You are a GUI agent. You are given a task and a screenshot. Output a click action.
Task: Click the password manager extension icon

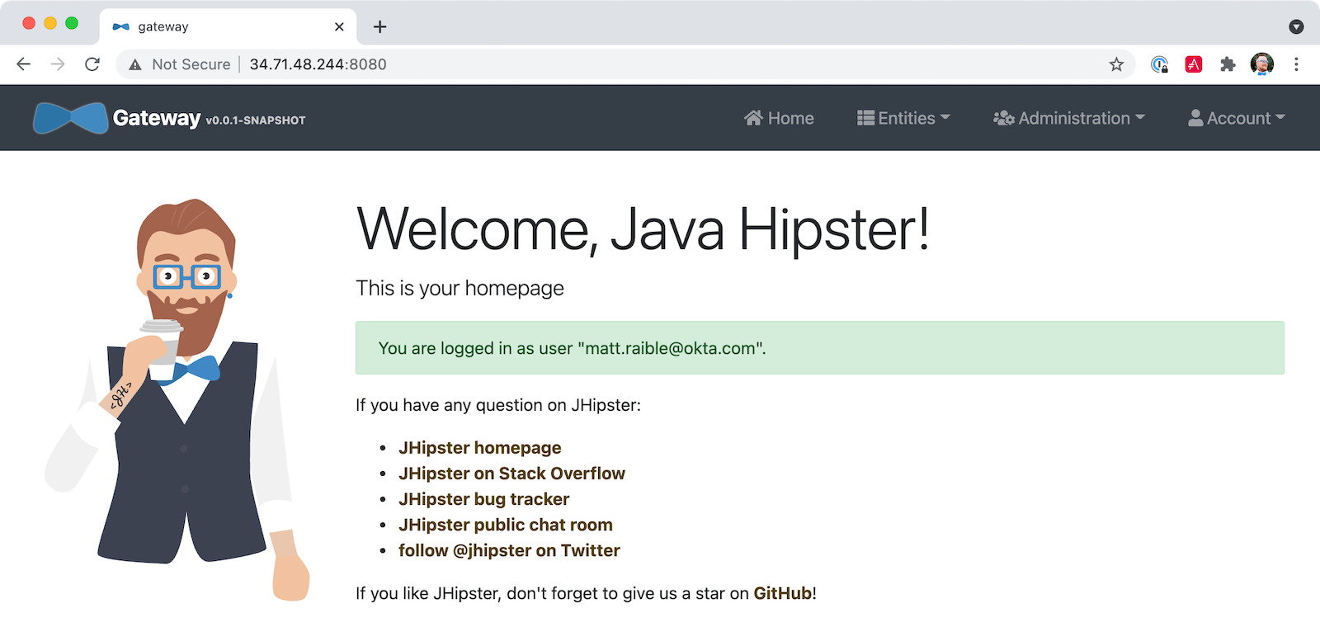(1159, 64)
